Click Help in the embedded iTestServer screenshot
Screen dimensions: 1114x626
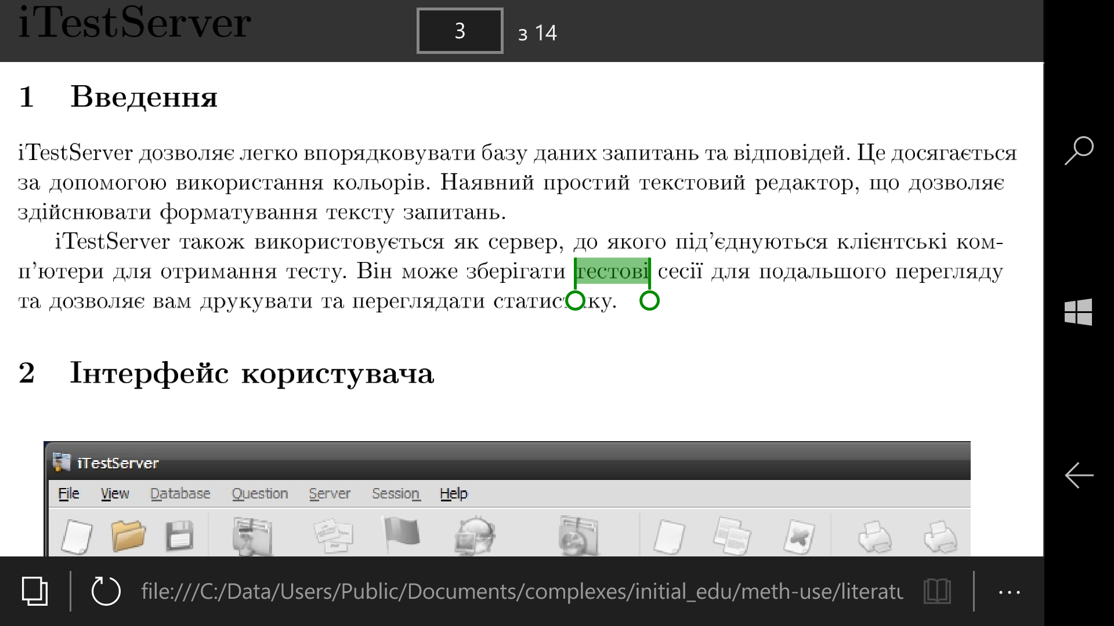pos(454,493)
